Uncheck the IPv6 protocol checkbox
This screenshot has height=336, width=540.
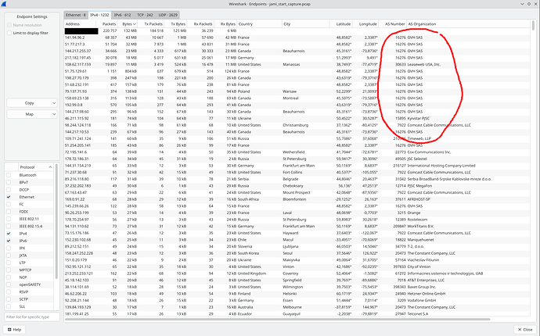(x=9, y=241)
